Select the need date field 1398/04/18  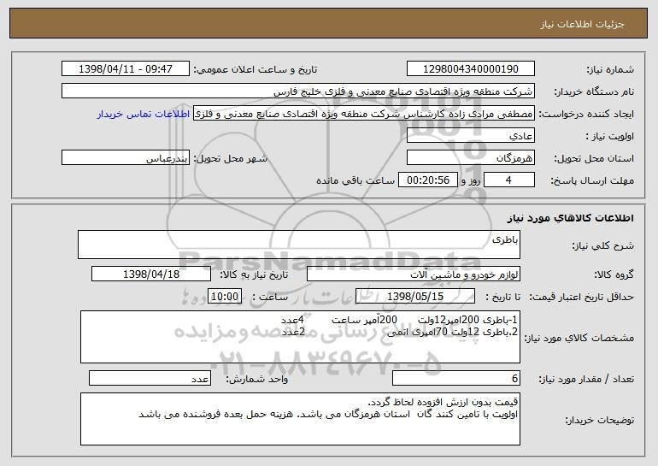click(x=151, y=274)
